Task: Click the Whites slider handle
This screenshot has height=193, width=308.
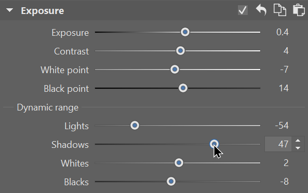Action: click(x=179, y=163)
